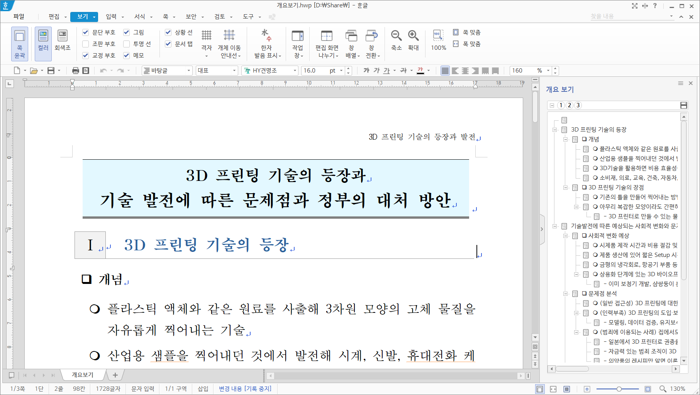Set zoom to 100% icon
700x395 pixels.
coord(438,40)
